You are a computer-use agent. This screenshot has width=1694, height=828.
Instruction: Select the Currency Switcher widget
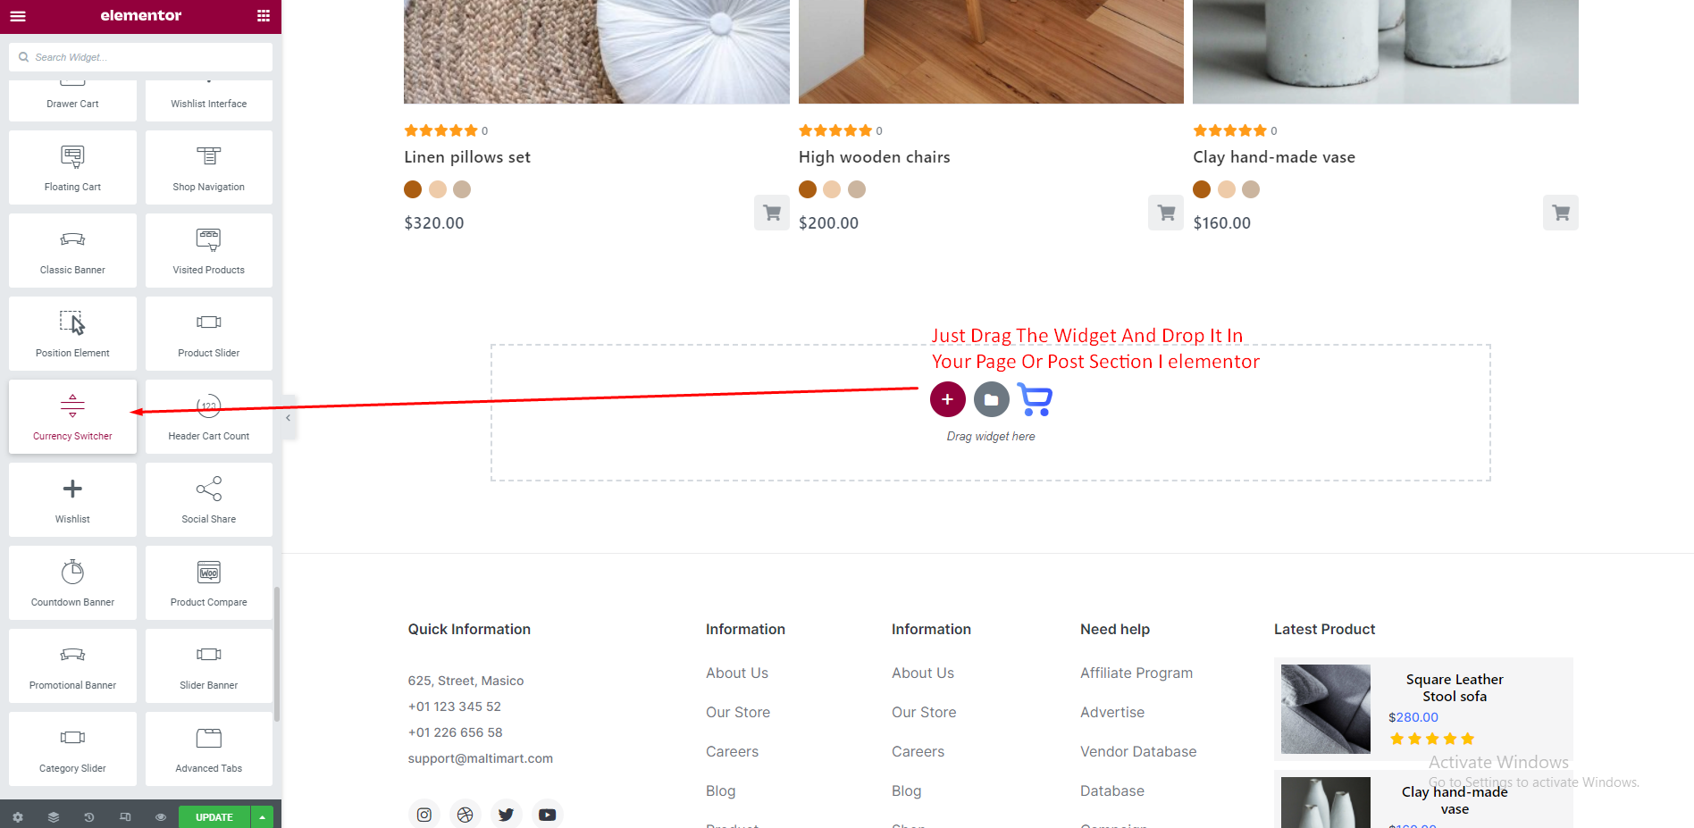point(72,417)
